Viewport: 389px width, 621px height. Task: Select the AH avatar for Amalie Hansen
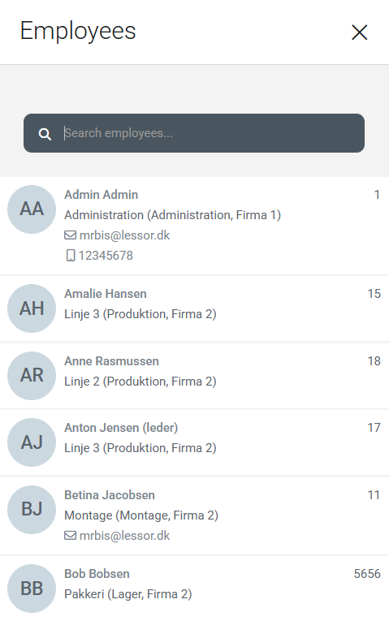32,308
